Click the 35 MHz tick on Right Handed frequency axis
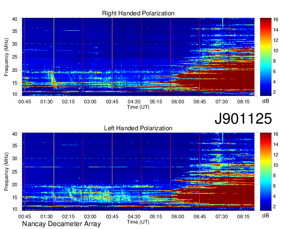Screen dimensions: 283x229 pyautogui.click(x=15, y=31)
